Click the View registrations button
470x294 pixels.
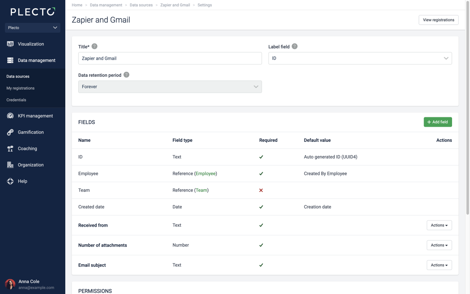438,20
